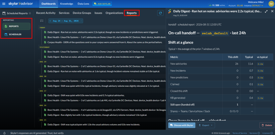Select SCHEDULER in the Reporting sidebar
Viewport: 275px width, 135px height.
(x=16, y=34)
